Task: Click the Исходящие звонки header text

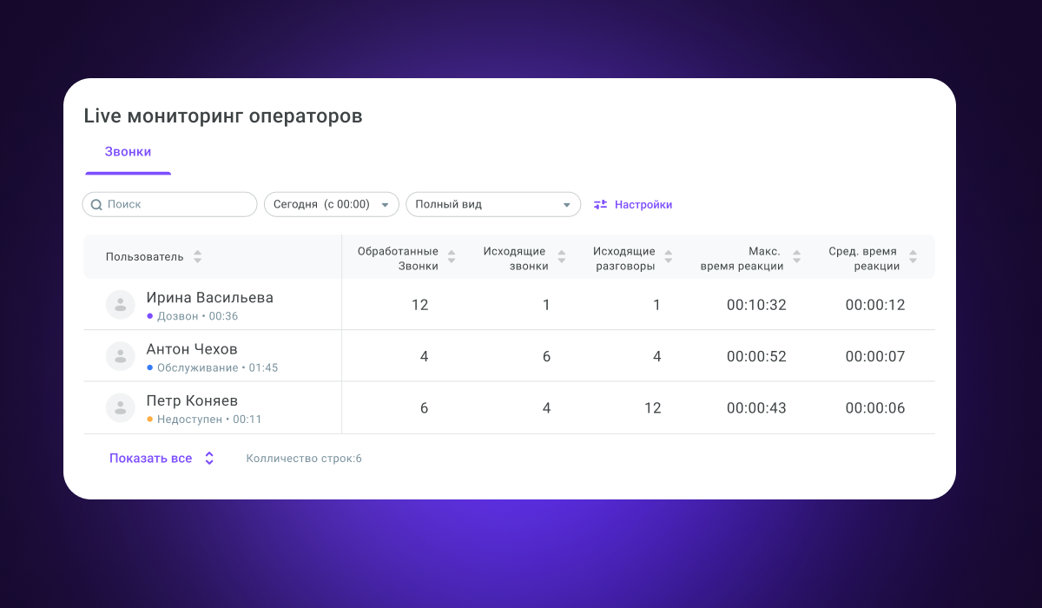Action: (516, 259)
